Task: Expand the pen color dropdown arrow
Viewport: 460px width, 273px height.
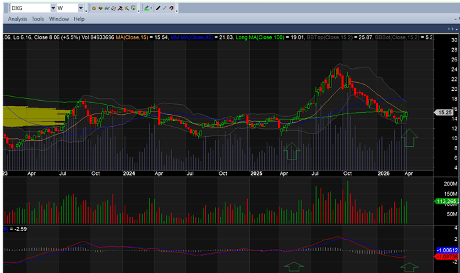Action: 150,8
